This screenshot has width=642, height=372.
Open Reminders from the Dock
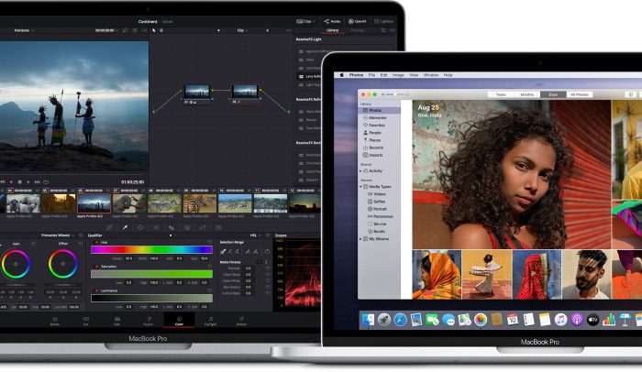pyautogui.click(x=528, y=320)
